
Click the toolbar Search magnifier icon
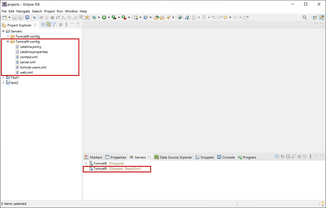[x=305, y=17]
